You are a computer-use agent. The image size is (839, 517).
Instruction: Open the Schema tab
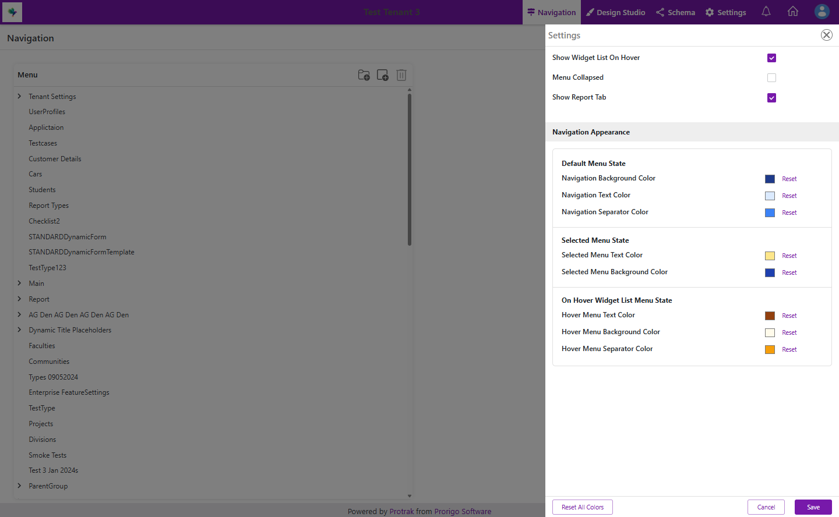675,12
